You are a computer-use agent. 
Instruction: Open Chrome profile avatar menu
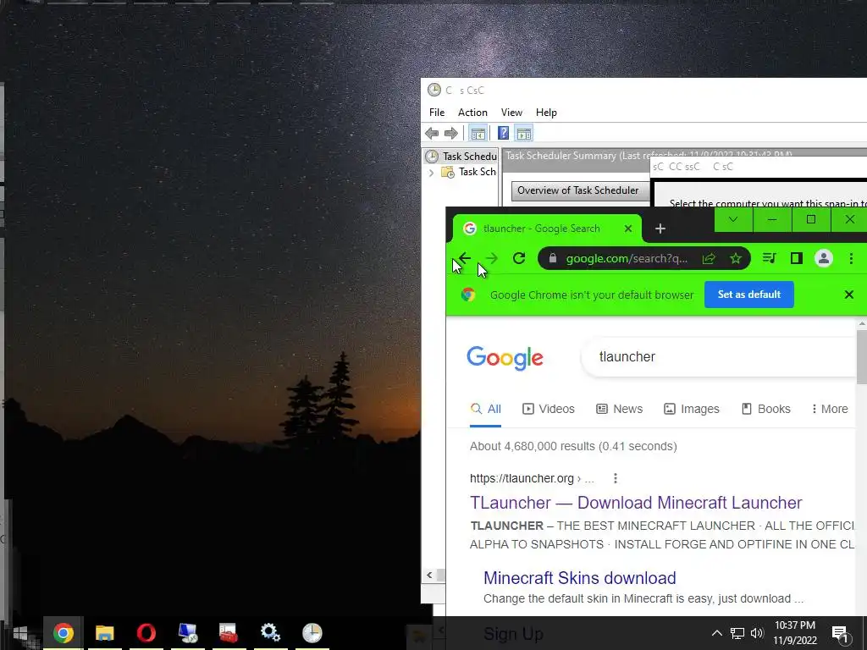pos(823,258)
